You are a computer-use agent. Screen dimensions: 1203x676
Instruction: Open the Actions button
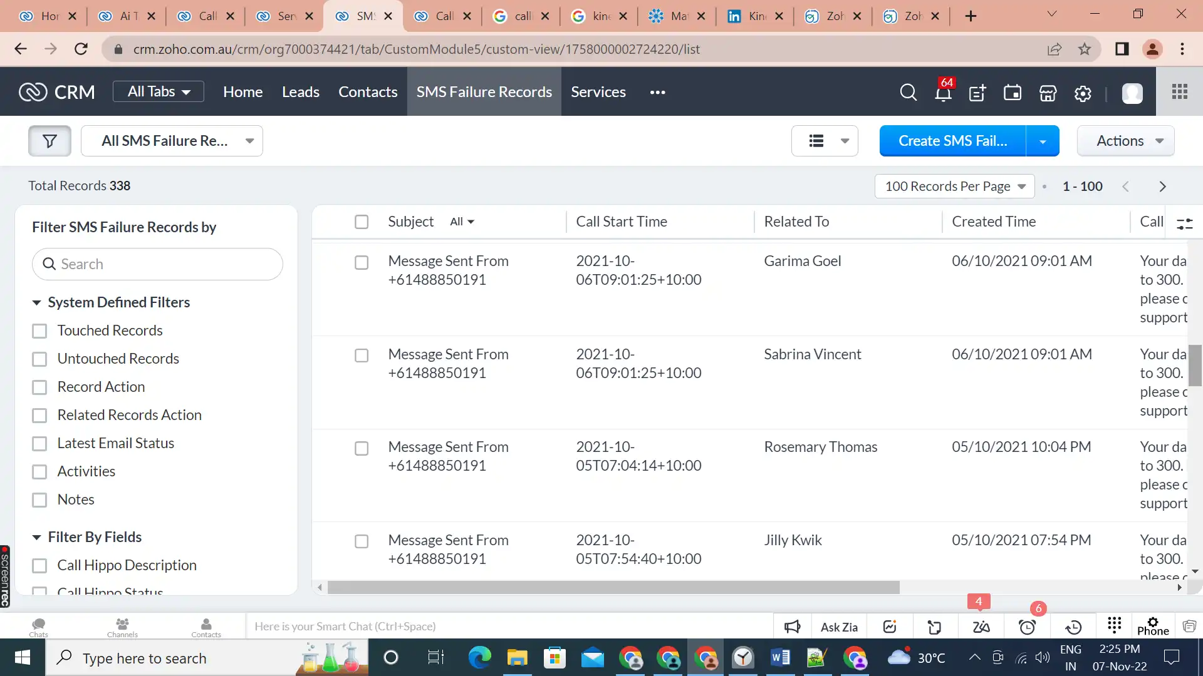[x=1125, y=140]
